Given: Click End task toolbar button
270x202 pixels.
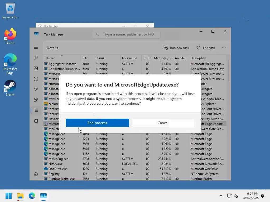Looking at the screenshot, I should [x=206, y=48].
